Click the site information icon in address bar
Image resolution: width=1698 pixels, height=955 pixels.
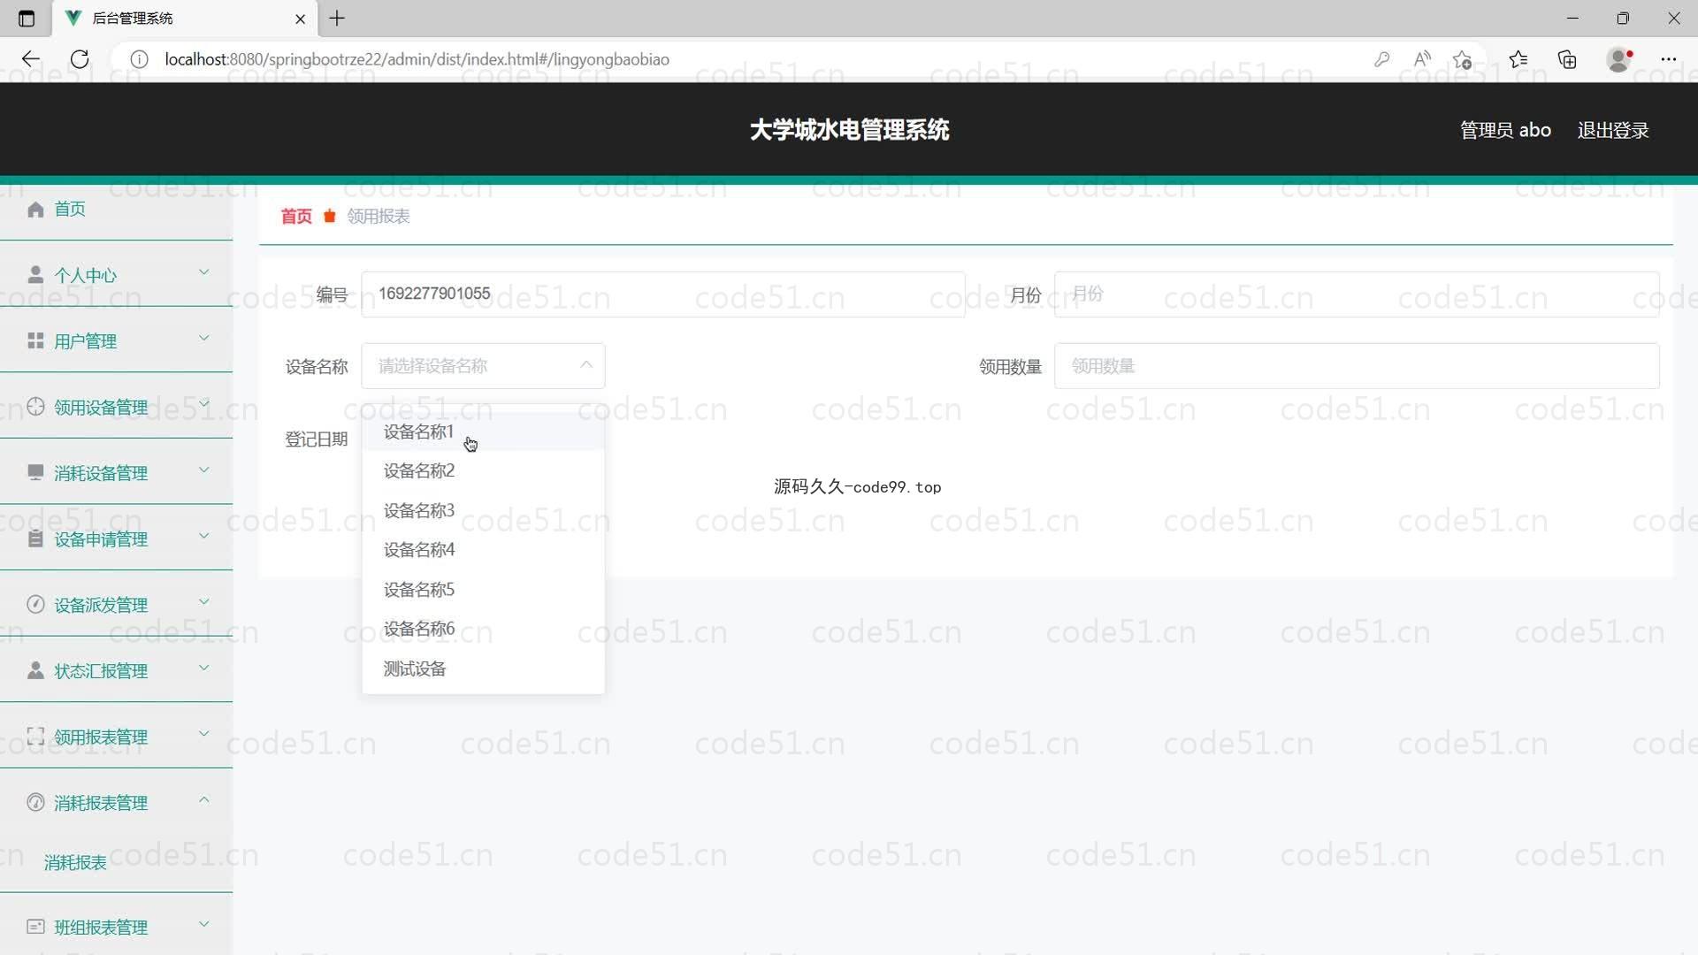[x=139, y=59]
